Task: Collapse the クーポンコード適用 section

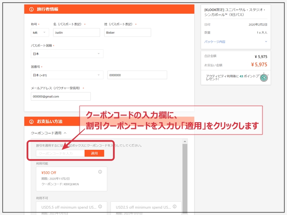Action: [x=48, y=133]
